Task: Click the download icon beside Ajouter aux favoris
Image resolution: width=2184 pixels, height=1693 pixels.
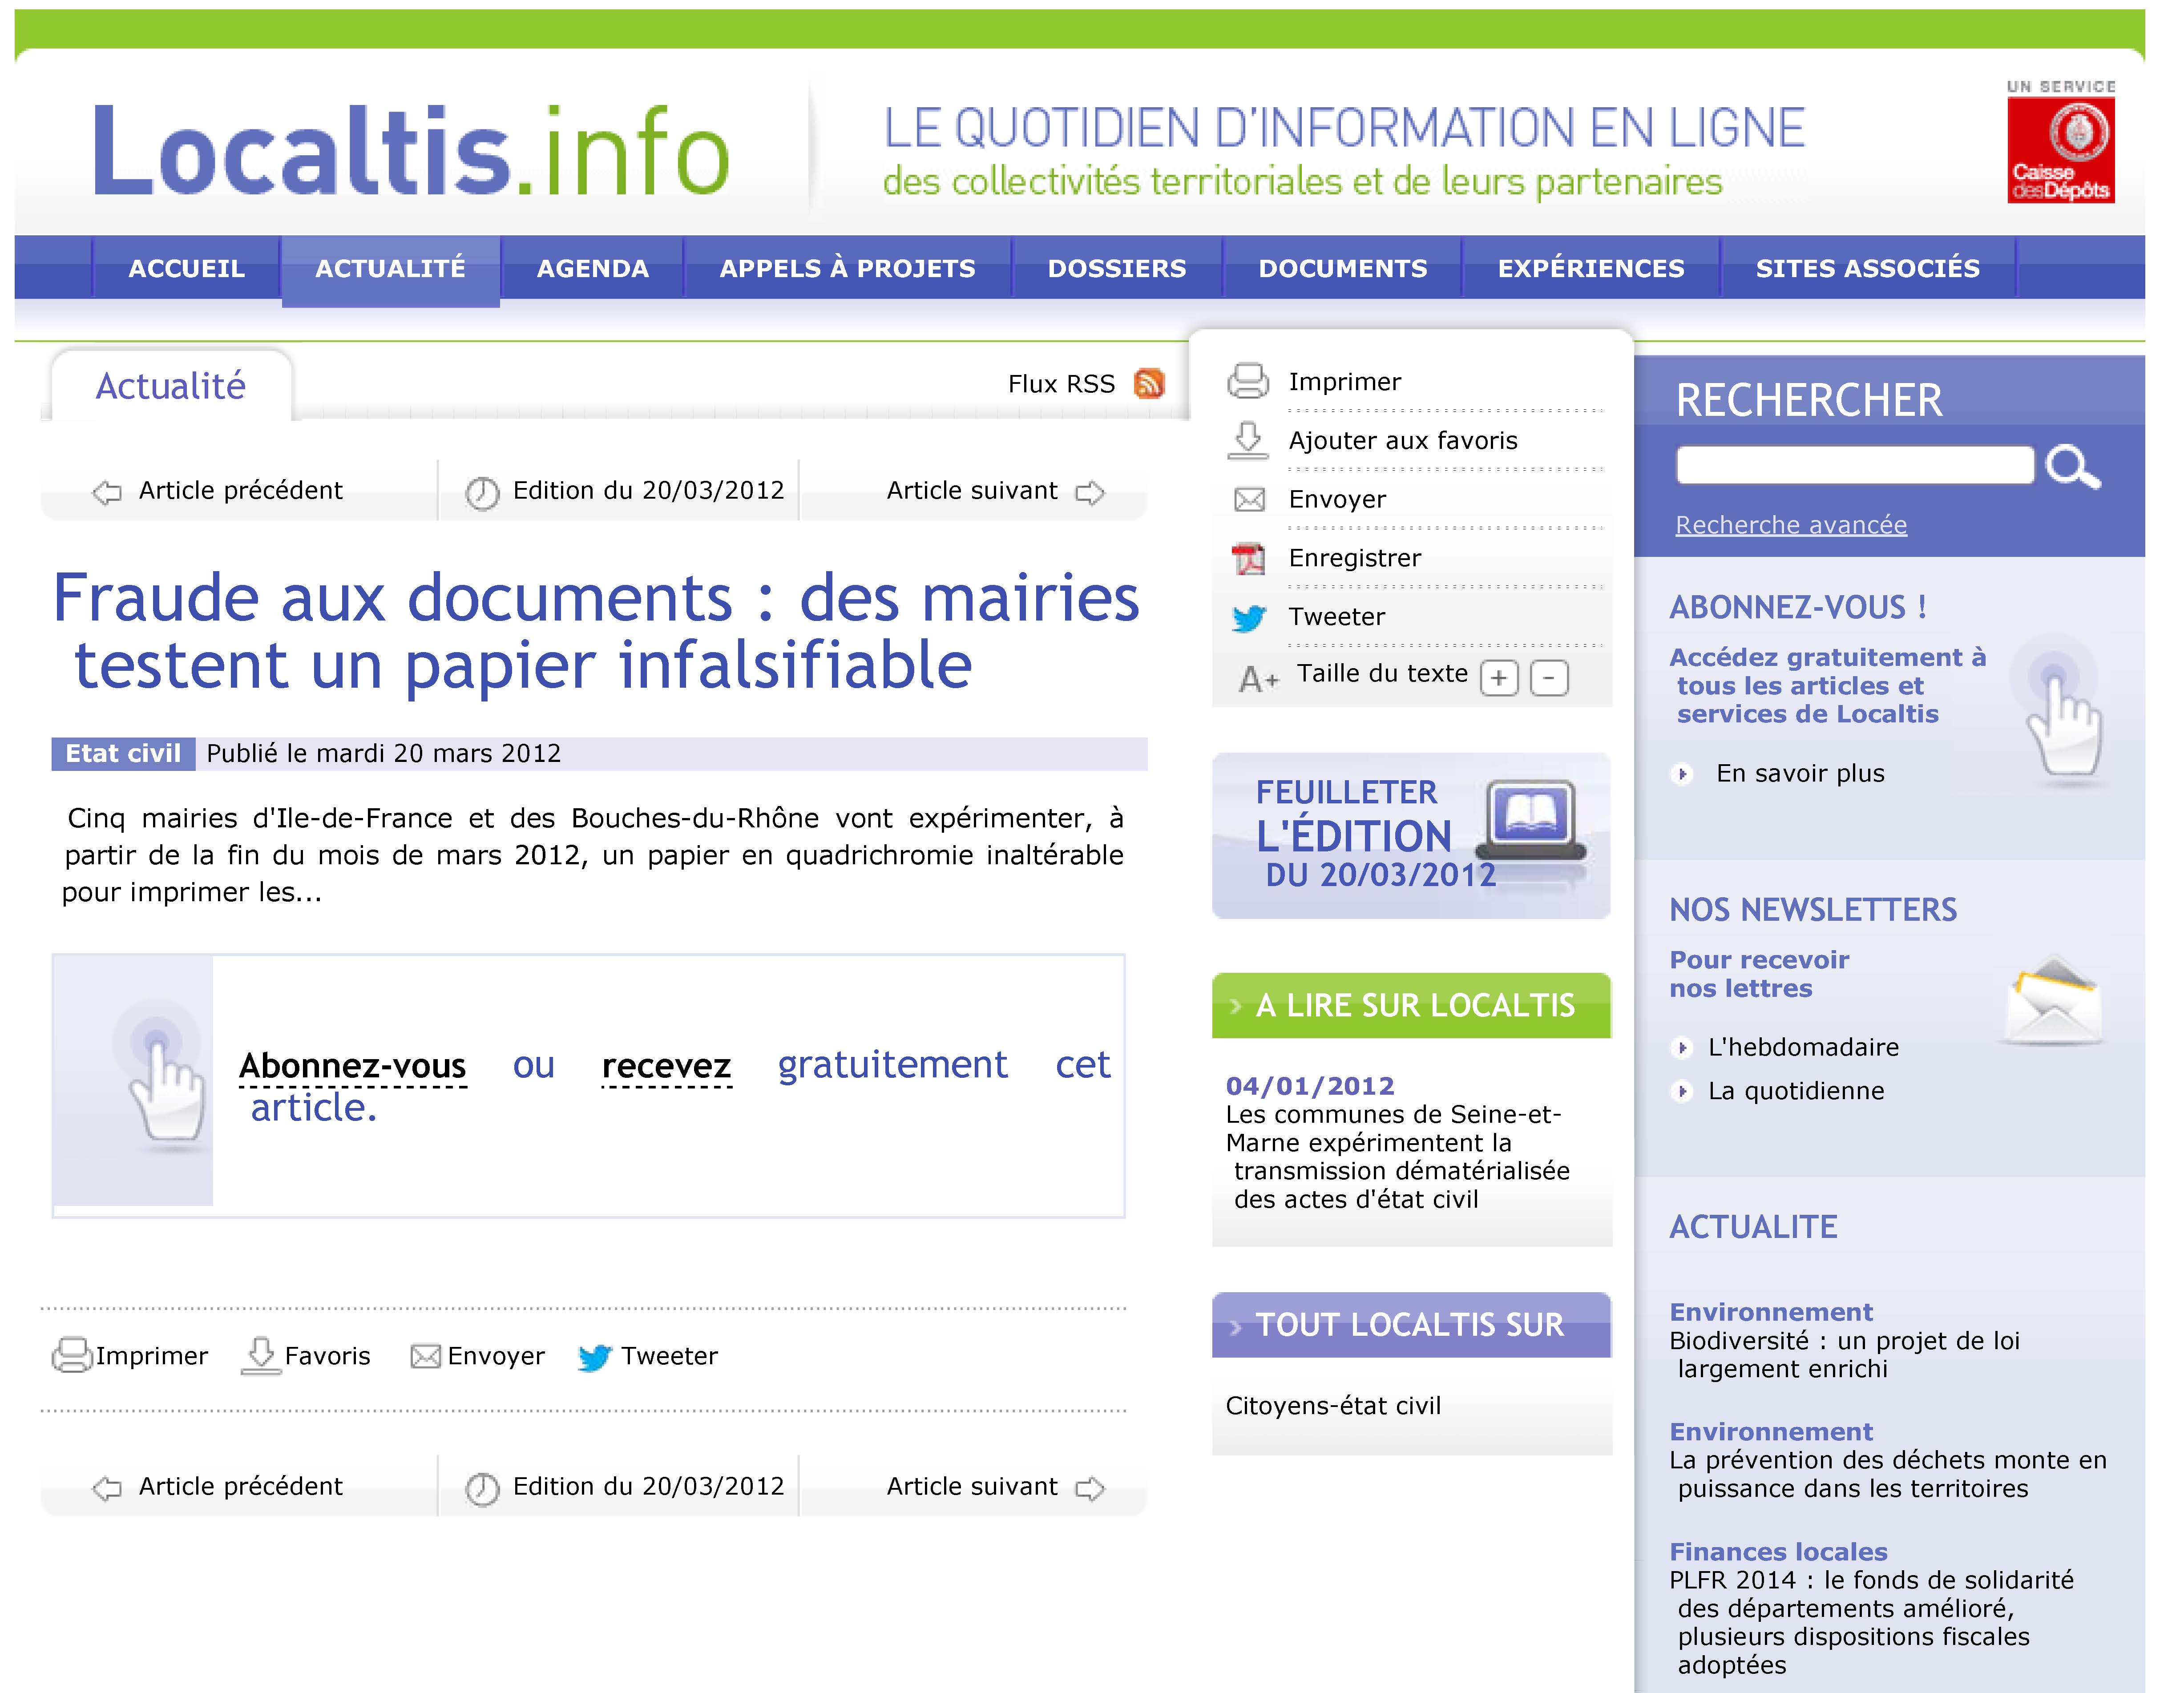Action: pos(1248,440)
